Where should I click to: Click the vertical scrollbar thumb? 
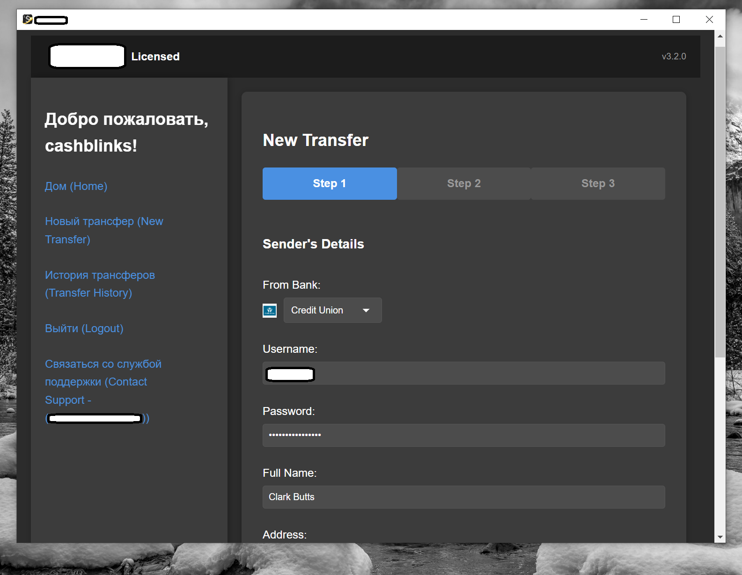point(720,202)
